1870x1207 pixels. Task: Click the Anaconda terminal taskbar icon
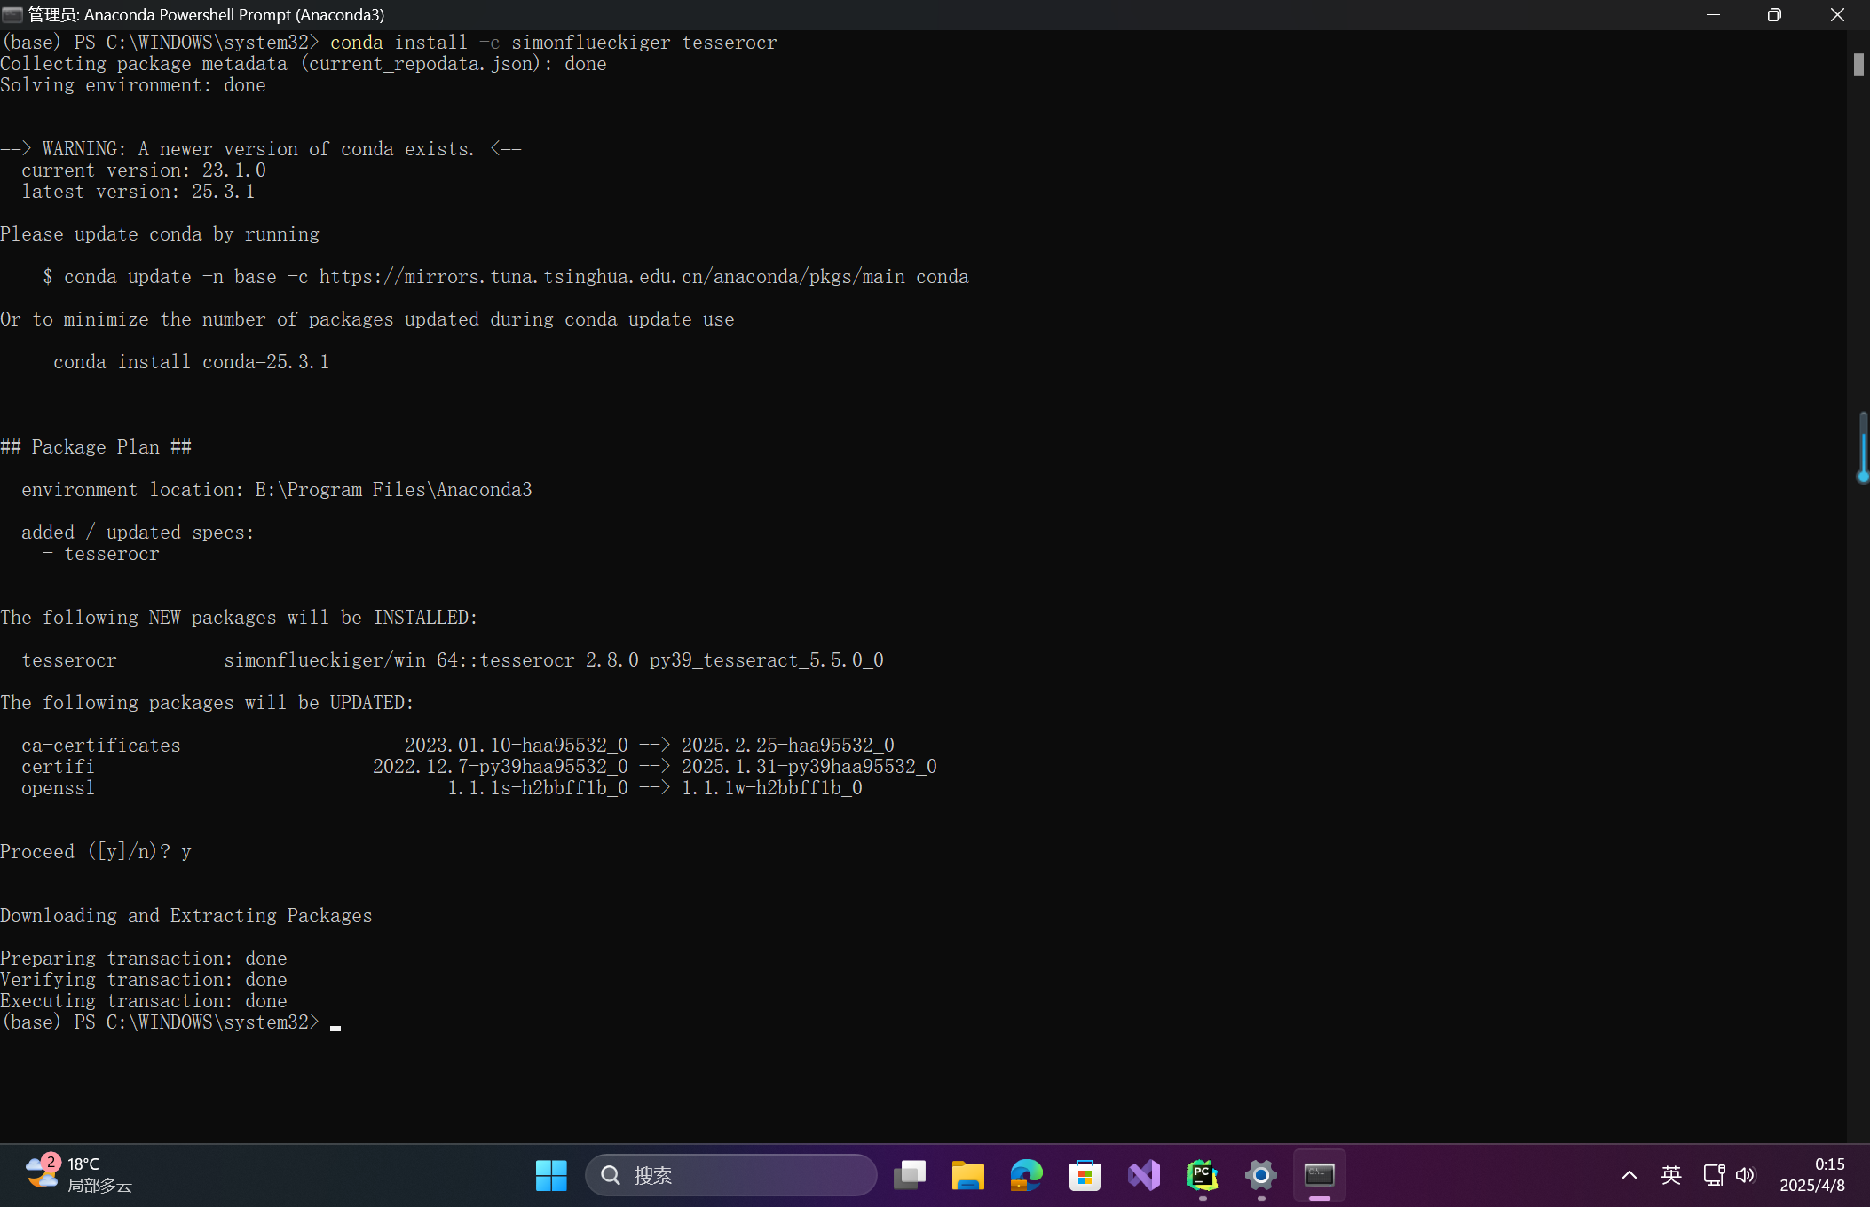tap(1319, 1175)
